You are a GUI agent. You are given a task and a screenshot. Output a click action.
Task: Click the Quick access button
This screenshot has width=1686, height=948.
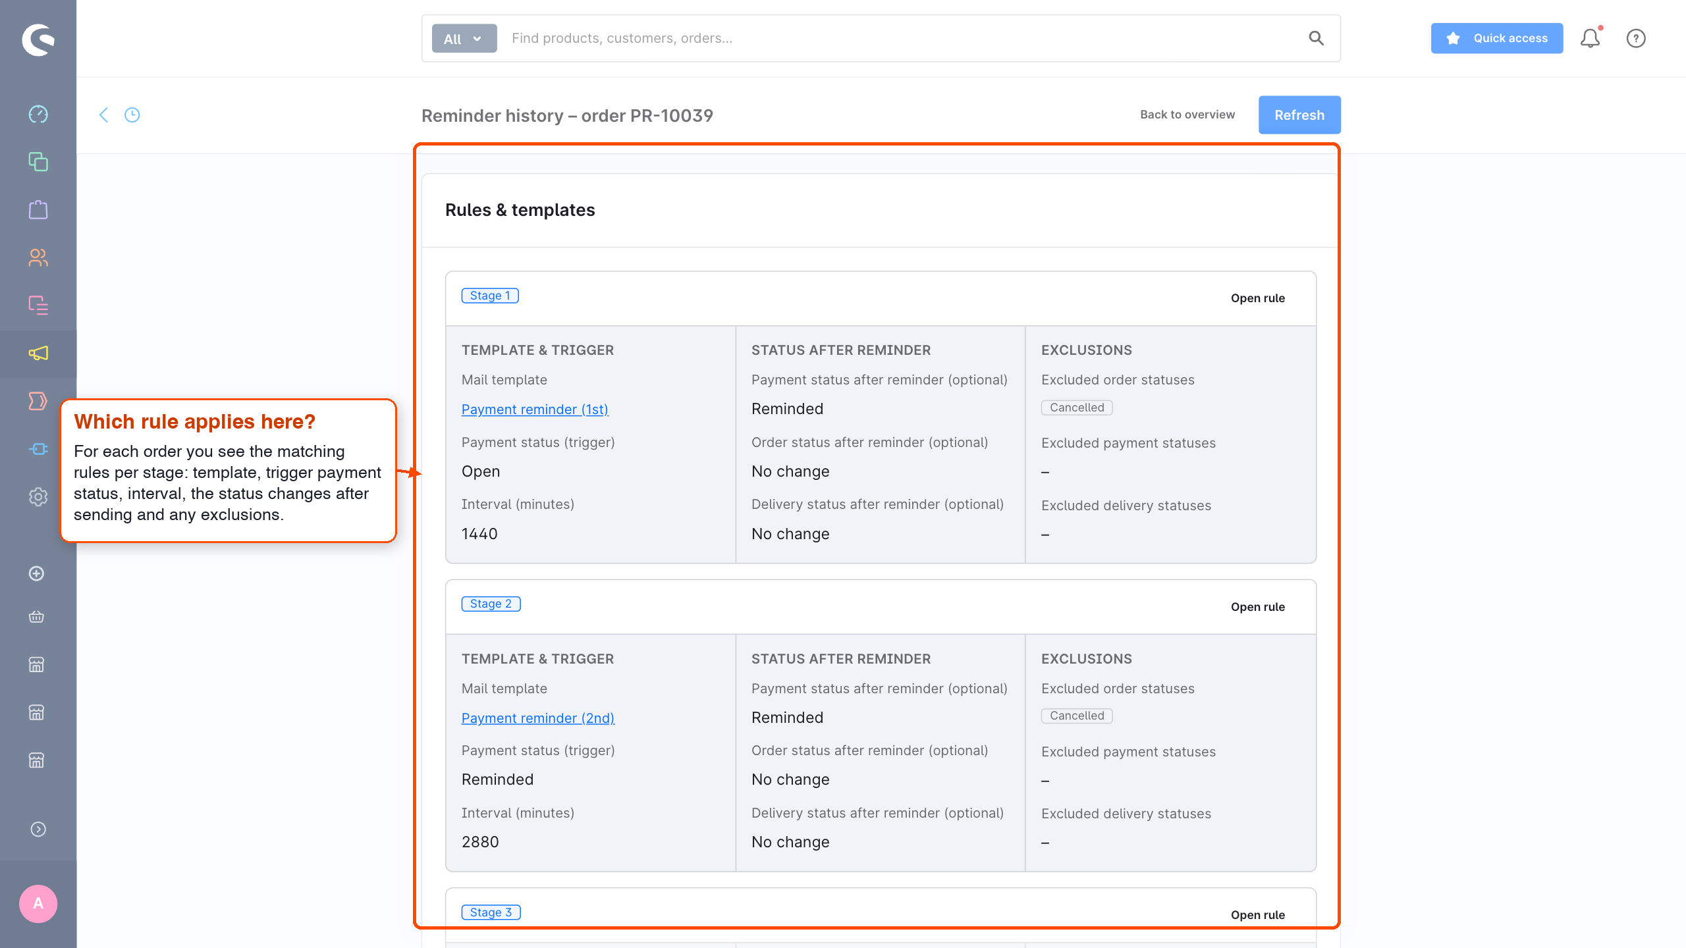click(x=1497, y=38)
